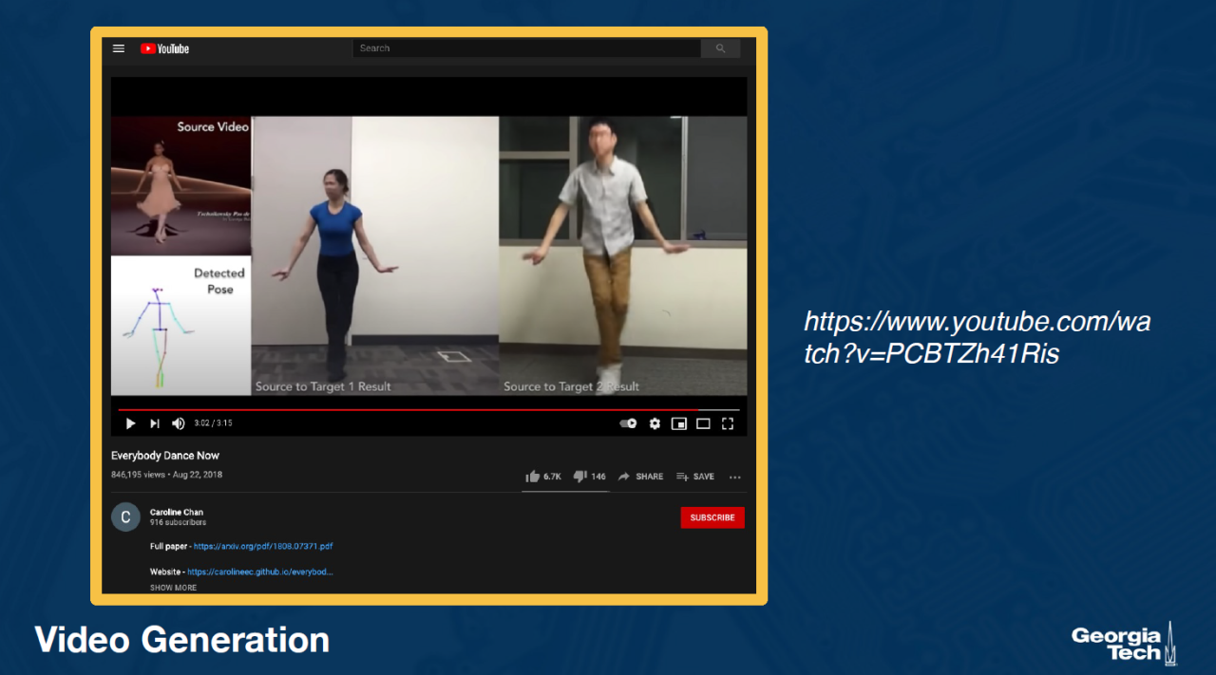Seek on the red video progress bar
The height and width of the screenshot is (675, 1216).
(x=408, y=410)
